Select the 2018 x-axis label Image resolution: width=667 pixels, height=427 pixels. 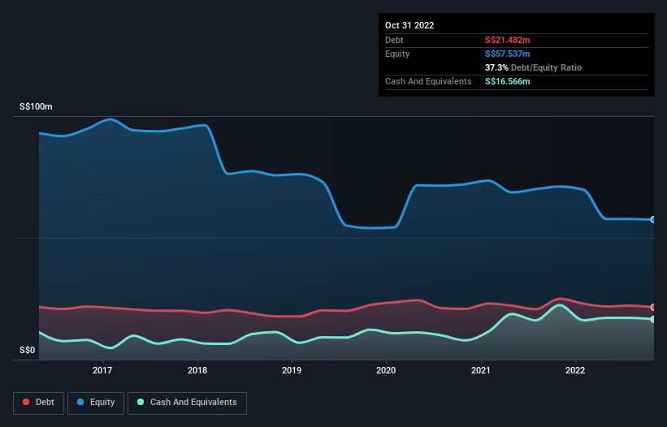tap(197, 370)
